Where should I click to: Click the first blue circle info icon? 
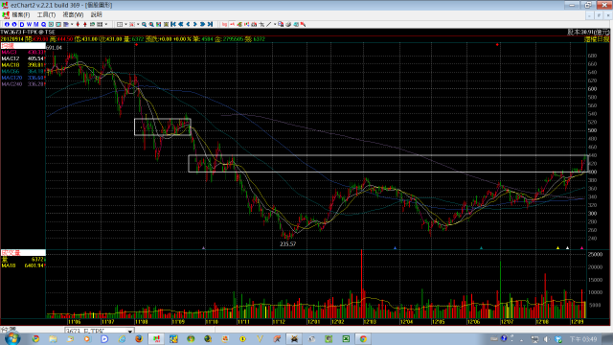[7, 24]
